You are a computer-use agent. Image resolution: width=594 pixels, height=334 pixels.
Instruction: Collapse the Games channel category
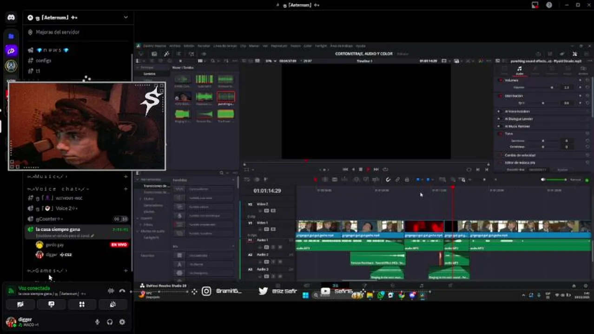(47, 270)
